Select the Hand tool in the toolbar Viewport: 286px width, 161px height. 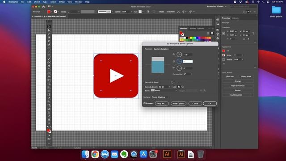pyautogui.click(x=49, y=119)
